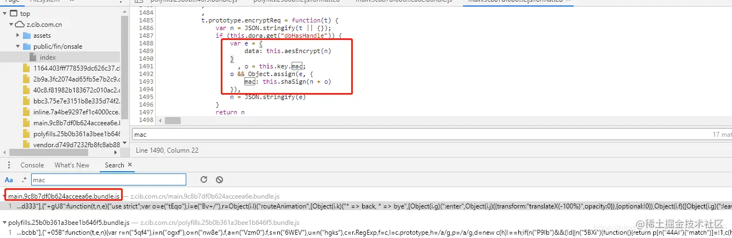
Task: Open the main bundle match line ...d333
Action: (366, 206)
